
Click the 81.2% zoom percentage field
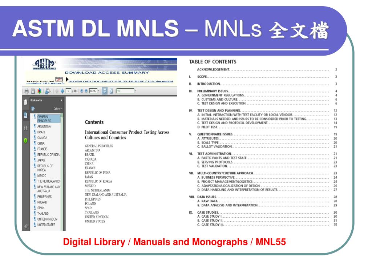point(93,91)
